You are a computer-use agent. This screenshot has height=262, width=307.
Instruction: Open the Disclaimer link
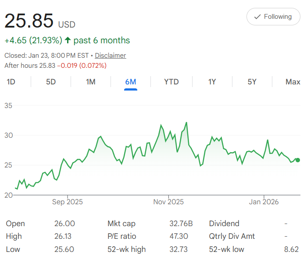tap(110, 56)
